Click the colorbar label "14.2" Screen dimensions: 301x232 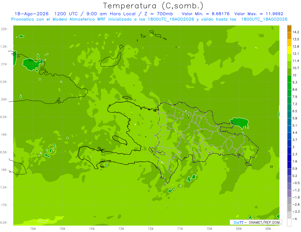(x=296, y=32)
